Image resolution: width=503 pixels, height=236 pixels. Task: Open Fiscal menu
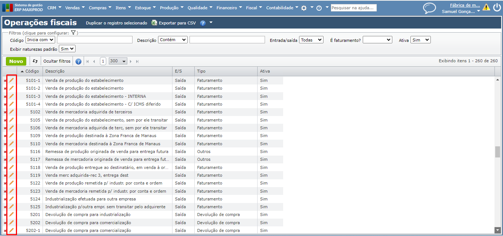[x=254, y=8]
